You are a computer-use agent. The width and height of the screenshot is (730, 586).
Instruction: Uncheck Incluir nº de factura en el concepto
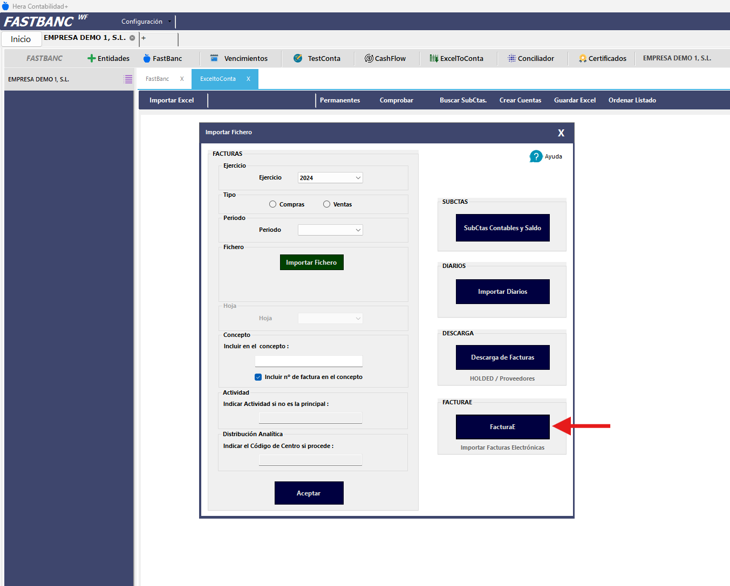(x=258, y=377)
